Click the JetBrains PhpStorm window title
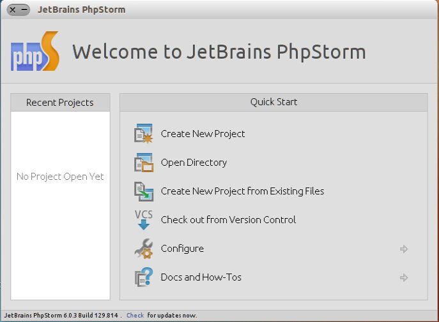The image size is (439, 322). 81,10
